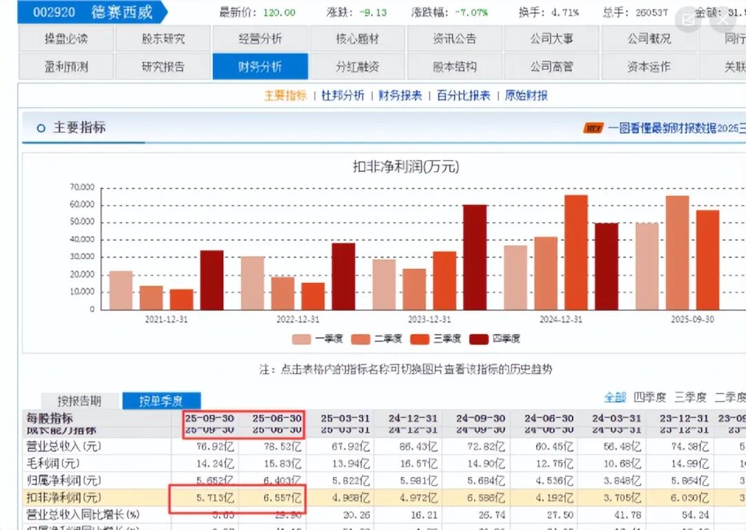Click the 002920 德赛西威 stock header

(x=93, y=12)
